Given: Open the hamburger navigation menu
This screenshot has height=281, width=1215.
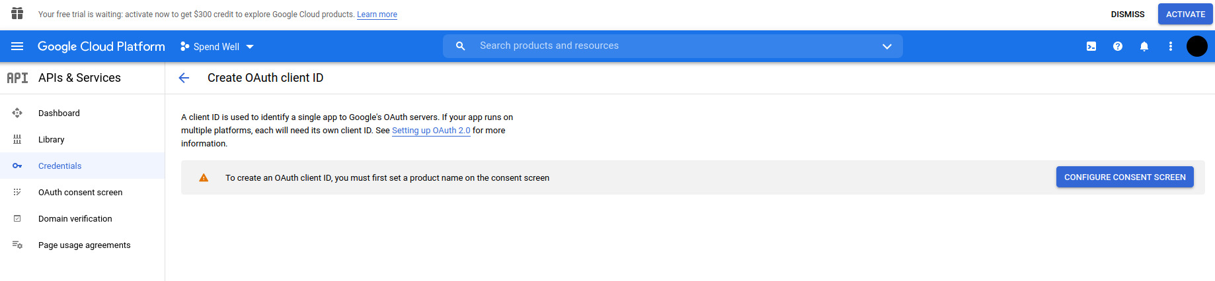Looking at the screenshot, I should click(17, 46).
